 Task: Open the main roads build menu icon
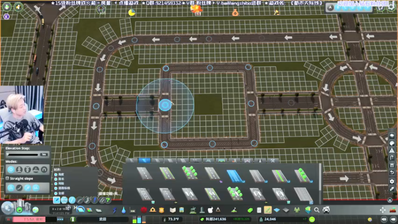point(81,210)
